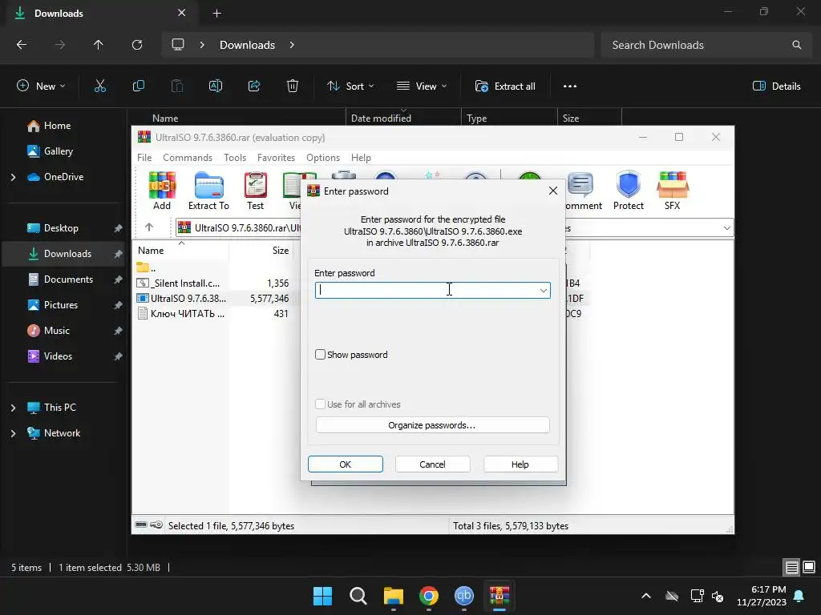Expand Network in the navigation pane
The width and height of the screenshot is (821, 615).
[13, 433]
